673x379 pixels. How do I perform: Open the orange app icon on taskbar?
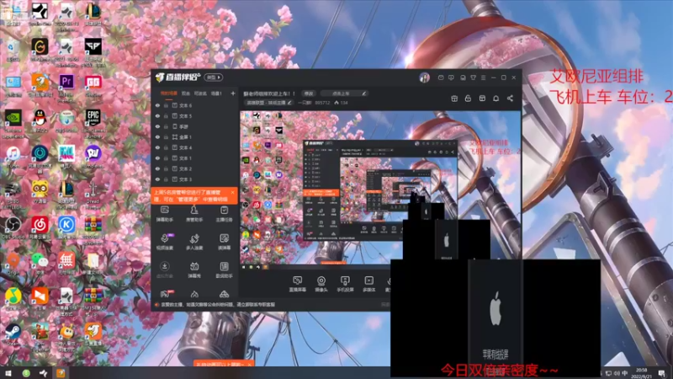[61, 373]
